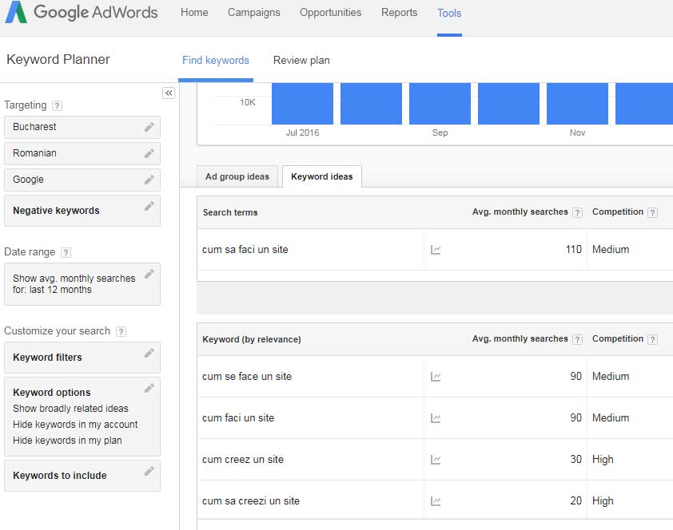Edit the Bucharest location targeting

(149, 126)
